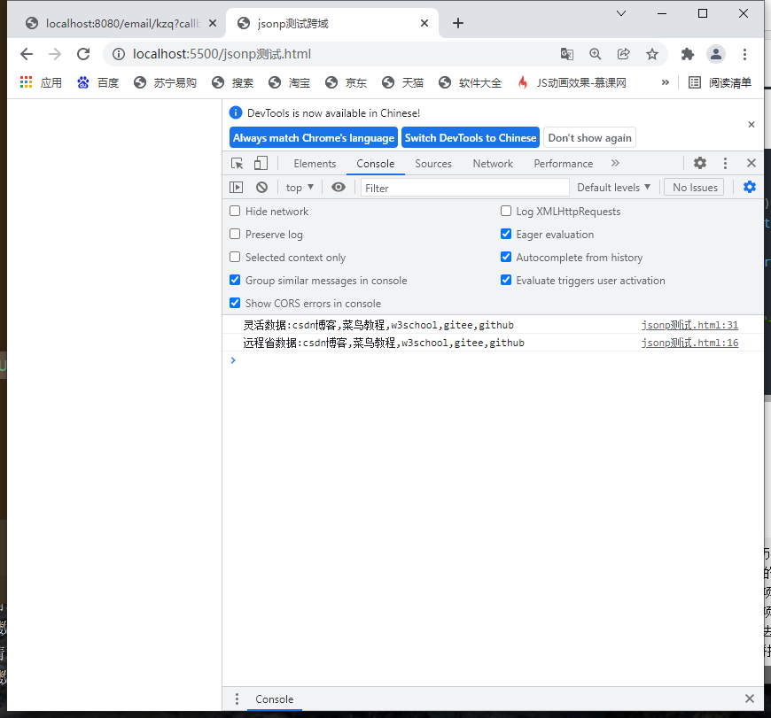
Task: Open the Sources panel
Action: 432,163
